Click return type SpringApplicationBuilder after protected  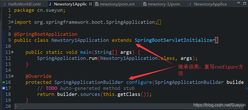point(89,82)
